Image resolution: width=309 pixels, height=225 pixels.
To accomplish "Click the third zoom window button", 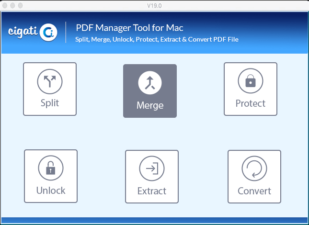I will pyautogui.click(x=20, y=6).
